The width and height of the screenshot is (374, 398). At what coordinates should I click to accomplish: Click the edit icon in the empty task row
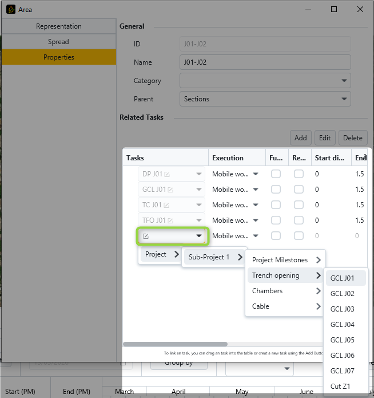[146, 236]
